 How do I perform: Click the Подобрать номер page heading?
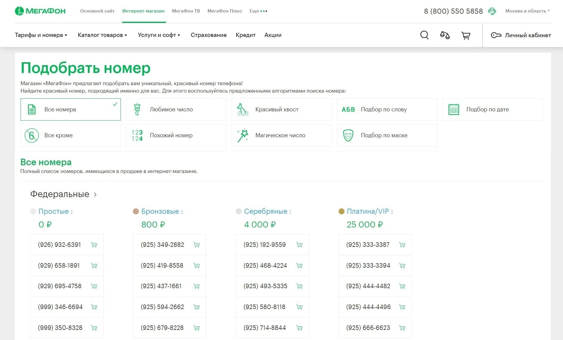(86, 68)
